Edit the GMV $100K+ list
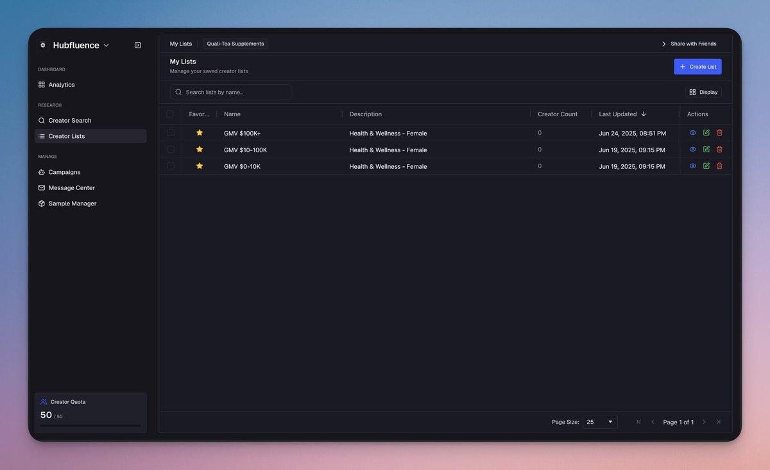770x470 pixels. (x=706, y=133)
